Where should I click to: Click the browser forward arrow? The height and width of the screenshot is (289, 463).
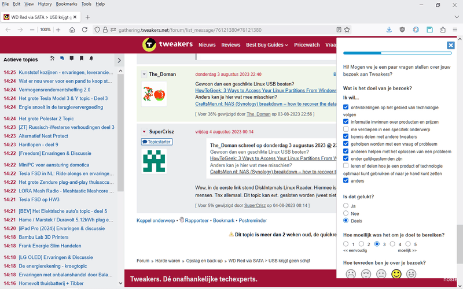[20, 30]
